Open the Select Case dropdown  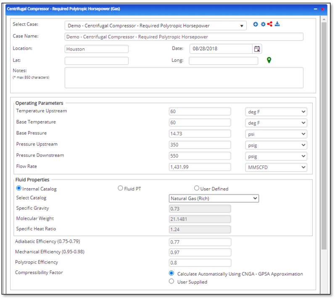[156, 26]
